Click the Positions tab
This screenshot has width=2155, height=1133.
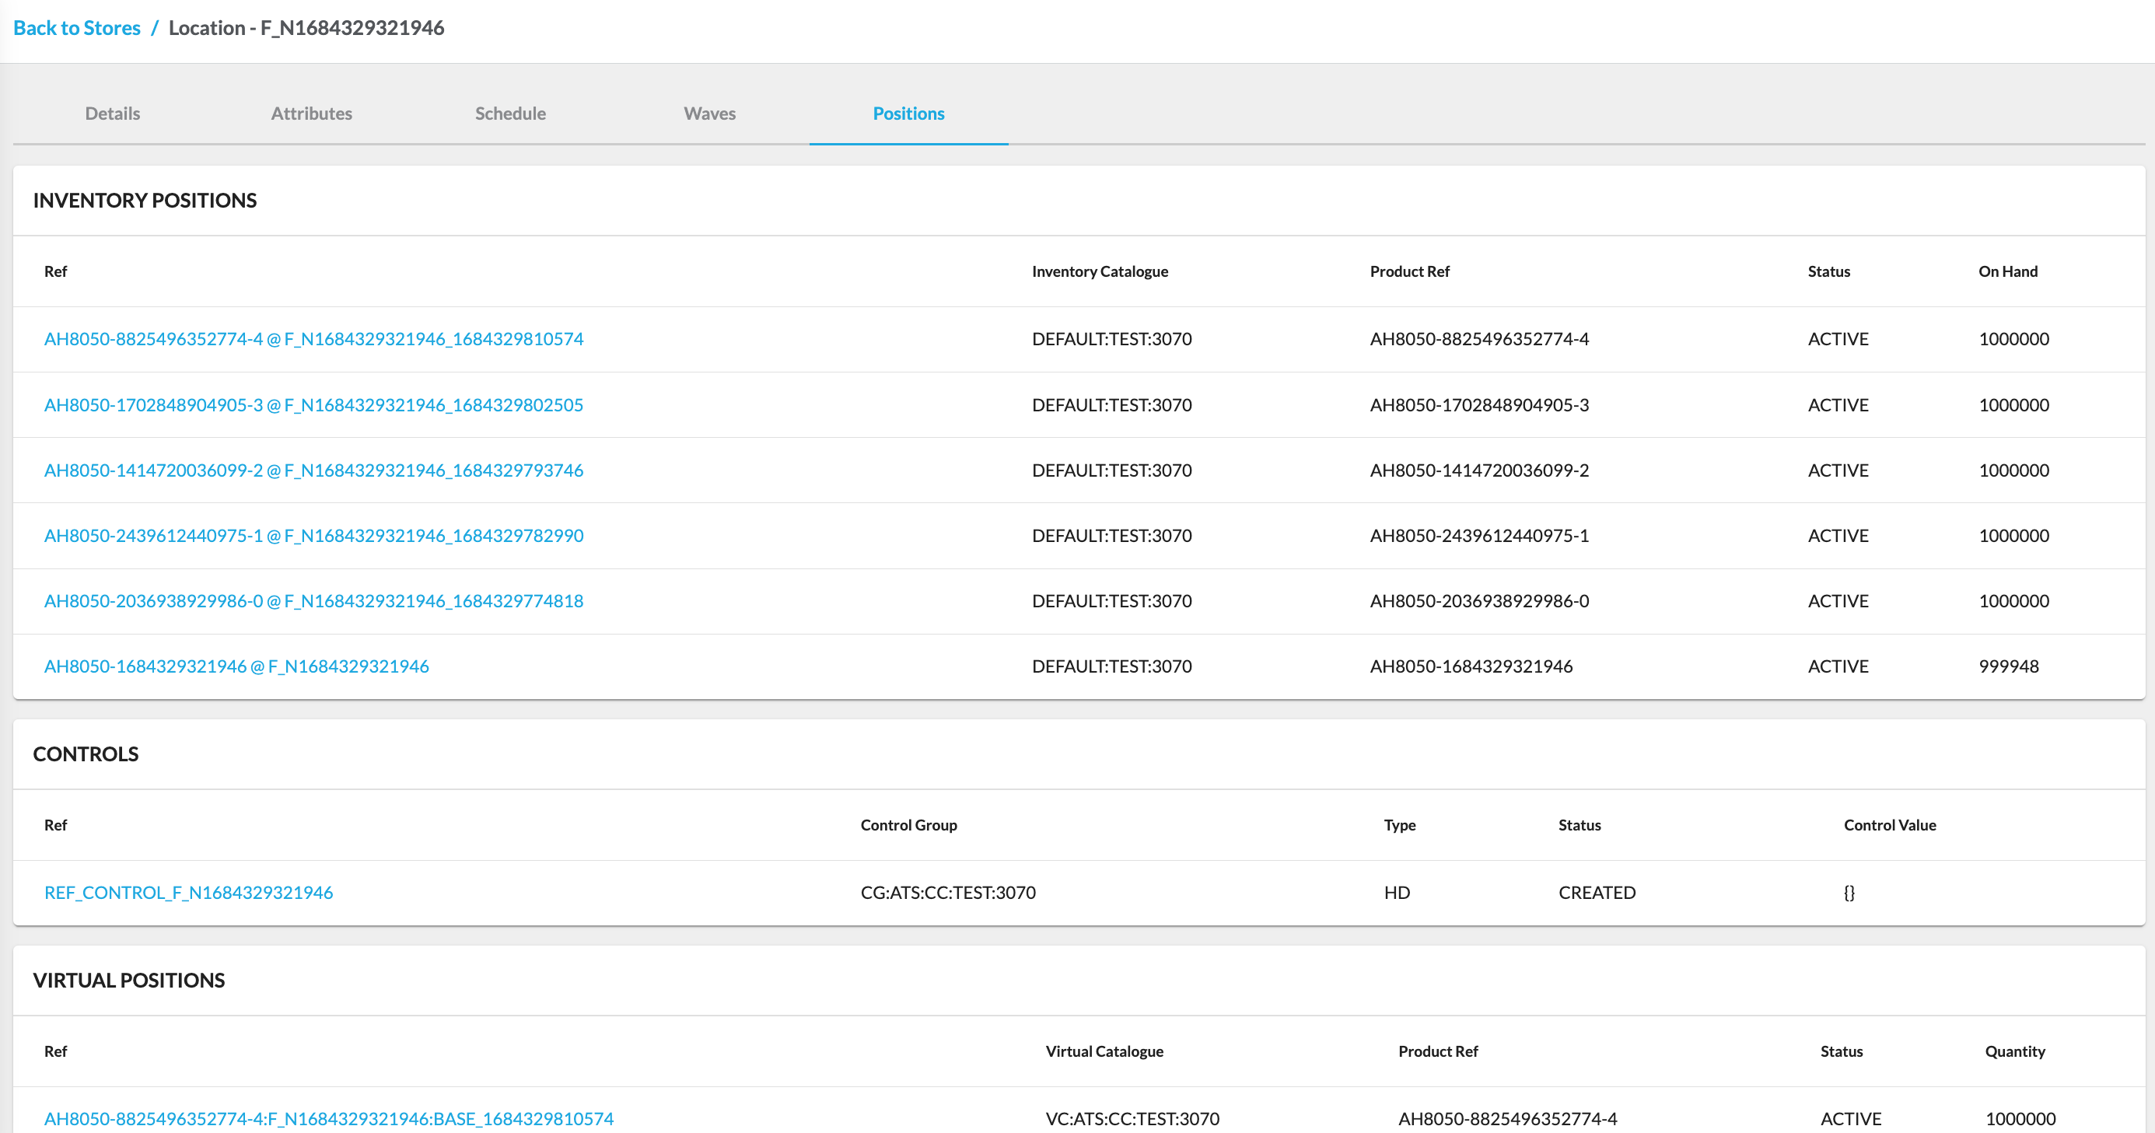[x=908, y=113]
